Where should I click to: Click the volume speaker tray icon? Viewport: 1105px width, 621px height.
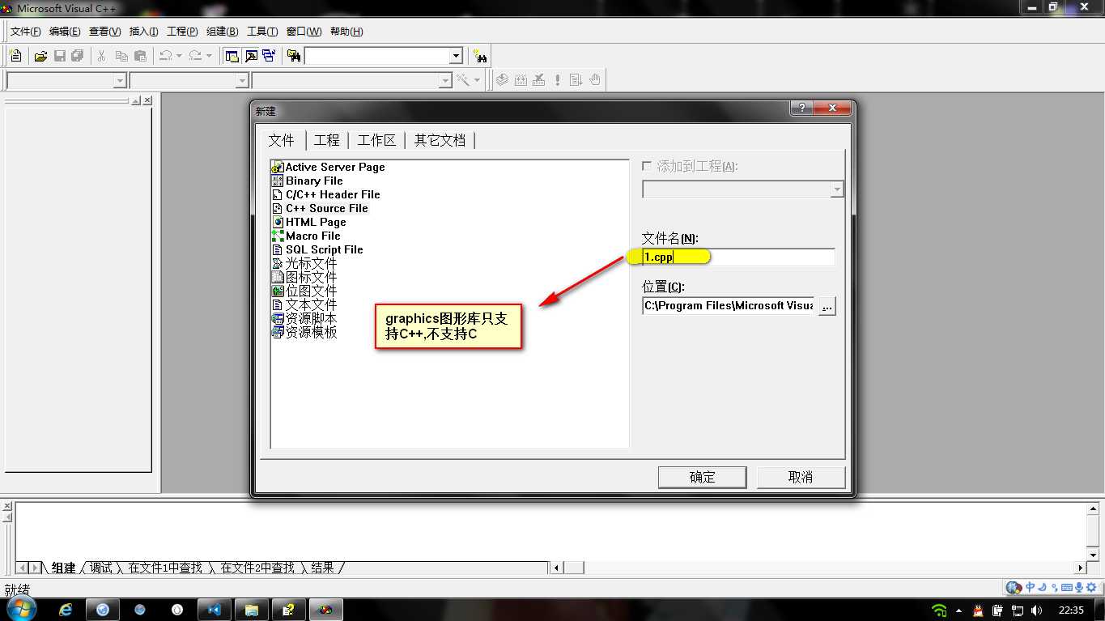point(1037,610)
